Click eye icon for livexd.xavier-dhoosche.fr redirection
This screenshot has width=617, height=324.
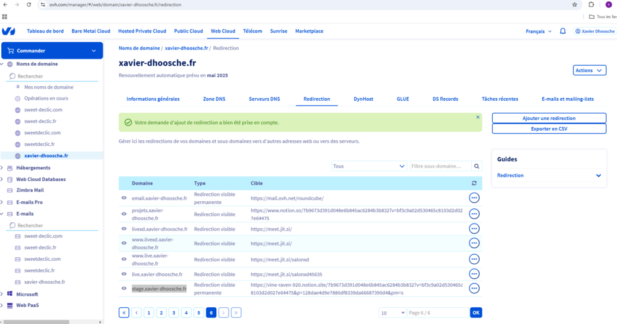124,229
